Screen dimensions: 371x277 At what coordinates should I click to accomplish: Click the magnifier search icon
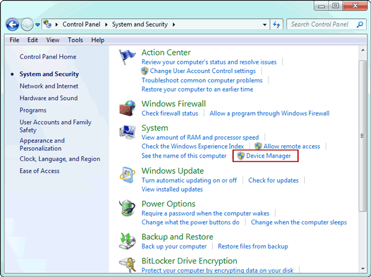[360, 24]
